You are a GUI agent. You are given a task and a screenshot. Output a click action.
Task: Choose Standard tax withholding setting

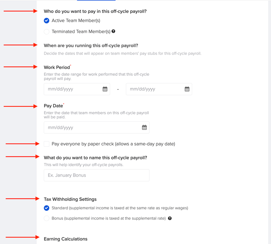[x=47, y=208]
